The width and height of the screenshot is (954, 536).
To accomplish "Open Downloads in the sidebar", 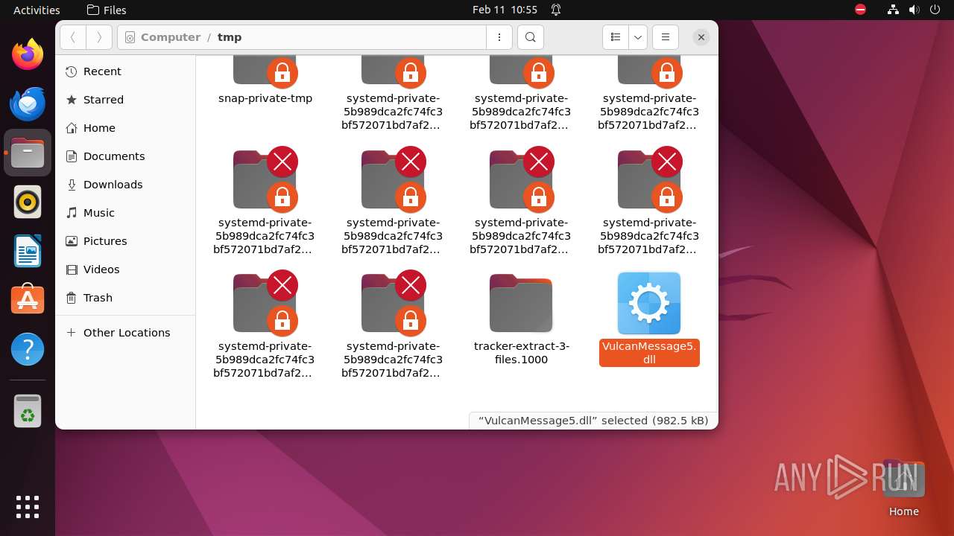I will [125, 185].
